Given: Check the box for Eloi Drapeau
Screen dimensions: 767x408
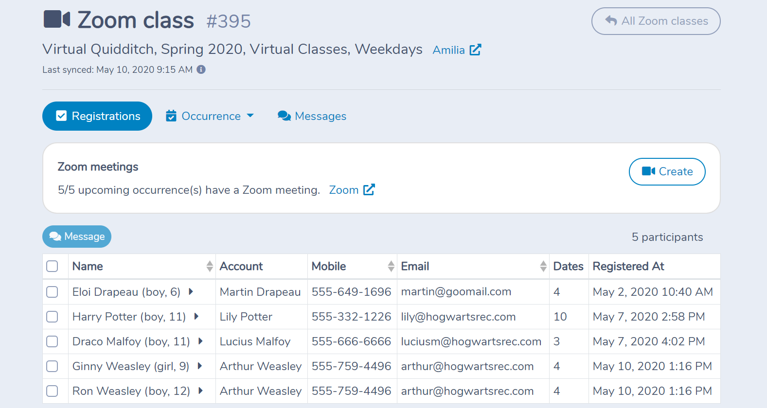Looking at the screenshot, I should pyautogui.click(x=52, y=292).
